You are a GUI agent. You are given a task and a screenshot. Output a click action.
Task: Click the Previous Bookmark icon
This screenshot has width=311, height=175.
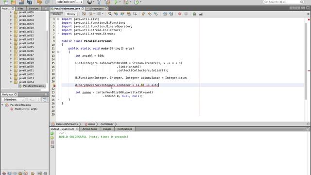(143, 14)
